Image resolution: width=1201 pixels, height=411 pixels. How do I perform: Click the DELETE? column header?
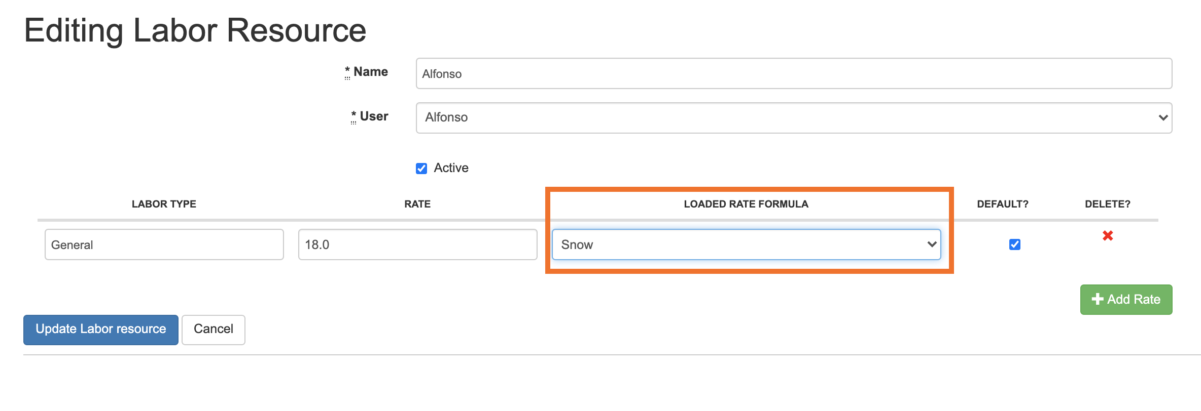(1107, 204)
